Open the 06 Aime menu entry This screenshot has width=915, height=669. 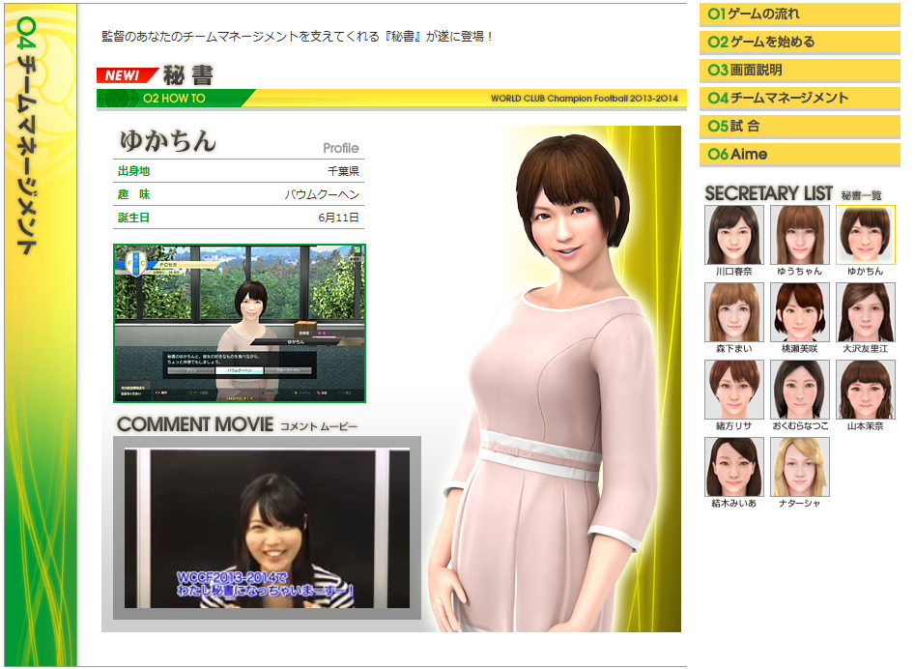pos(799,154)
